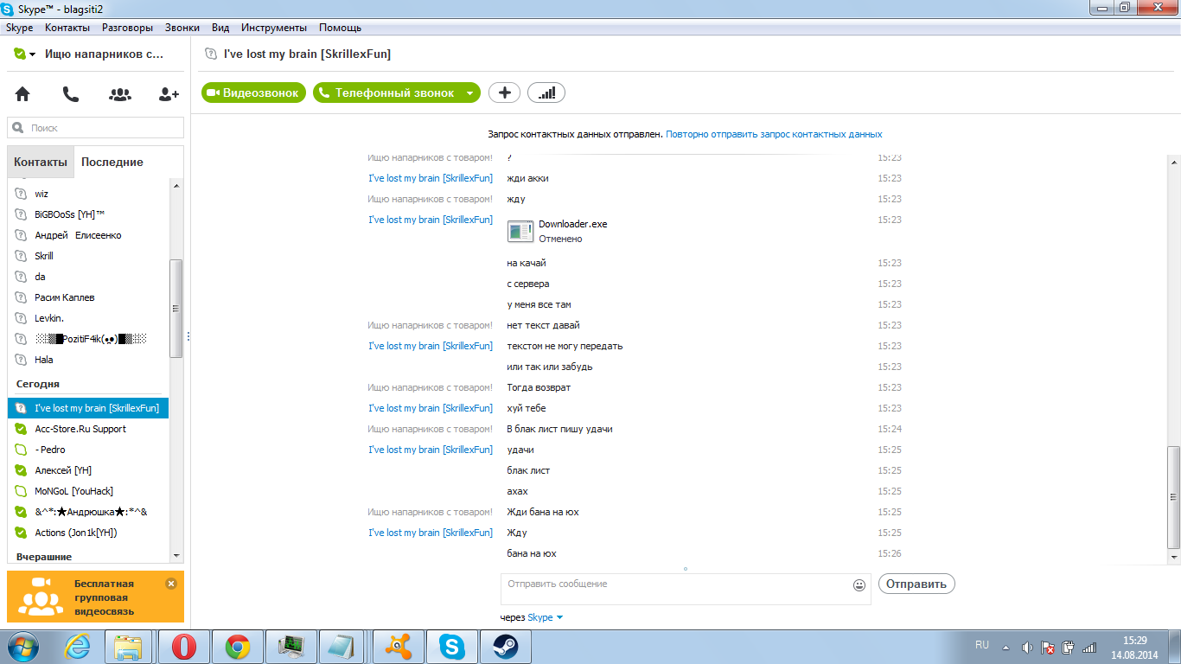Select contact MoNGoL [YouHack]
The width and height of the screenshot is (1181, 664).
(88, 491)
